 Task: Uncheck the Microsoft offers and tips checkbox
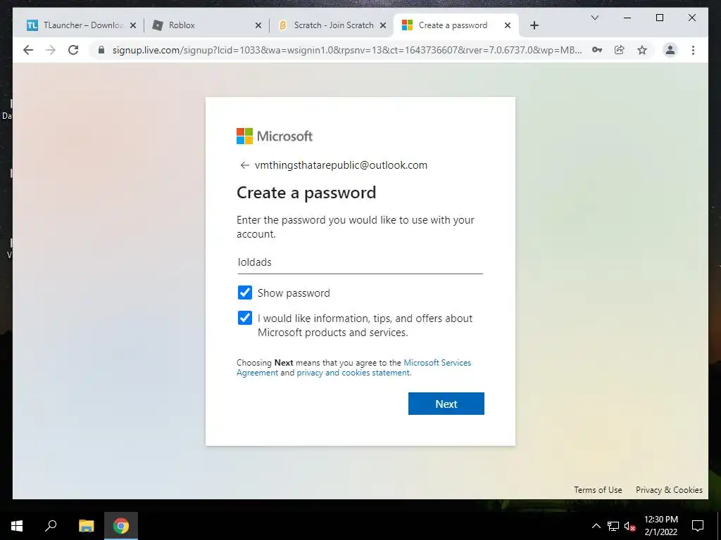tap(244, 318)
